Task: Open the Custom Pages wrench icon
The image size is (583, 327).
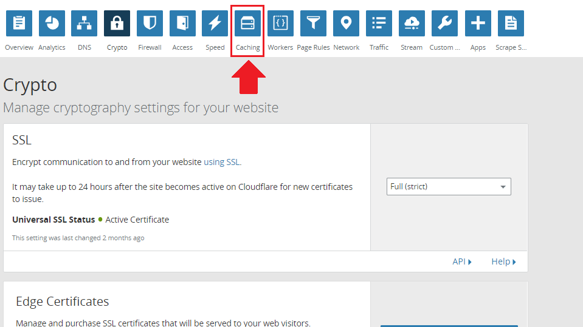Action: [444, 24]
